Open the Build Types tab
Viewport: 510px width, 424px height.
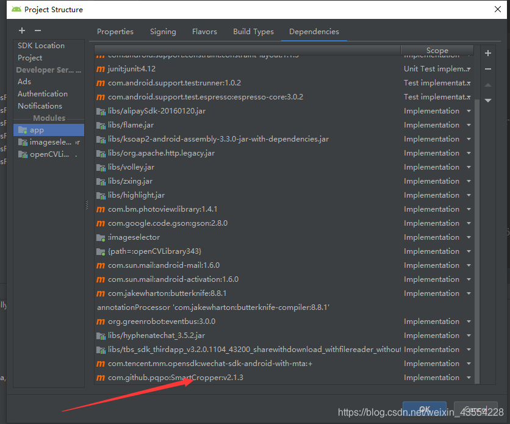point(253,32)
